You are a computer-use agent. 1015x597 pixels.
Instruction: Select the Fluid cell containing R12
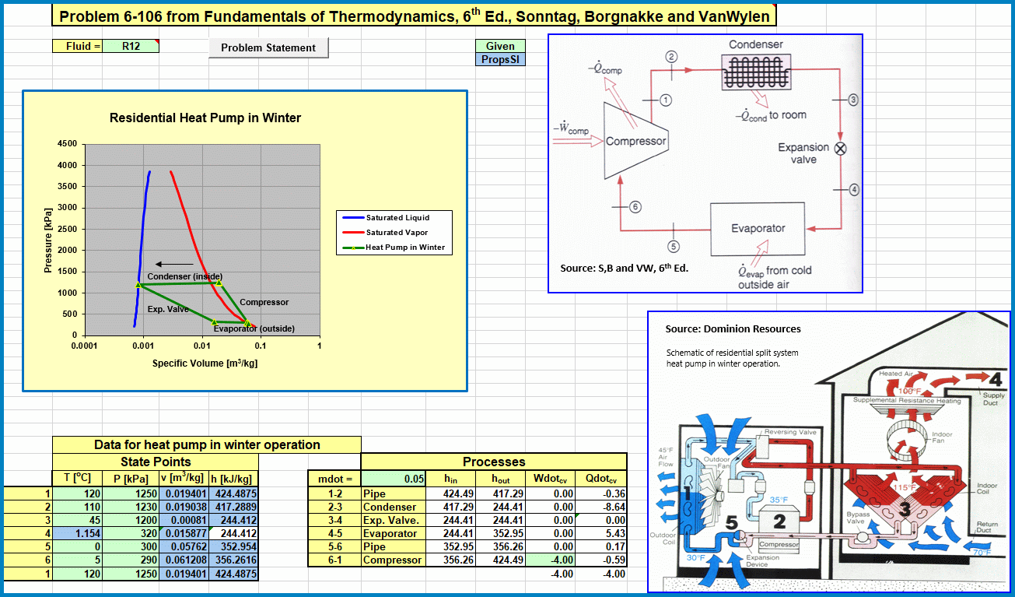[x=131, y=46]
